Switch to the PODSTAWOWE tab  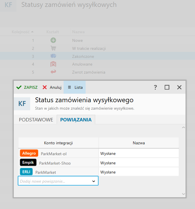tap(36, 120)
